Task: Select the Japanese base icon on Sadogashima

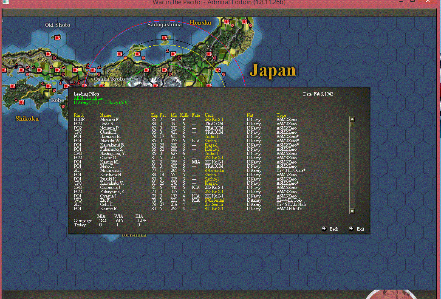Action: pyautogui.click(x=164, y=38)
